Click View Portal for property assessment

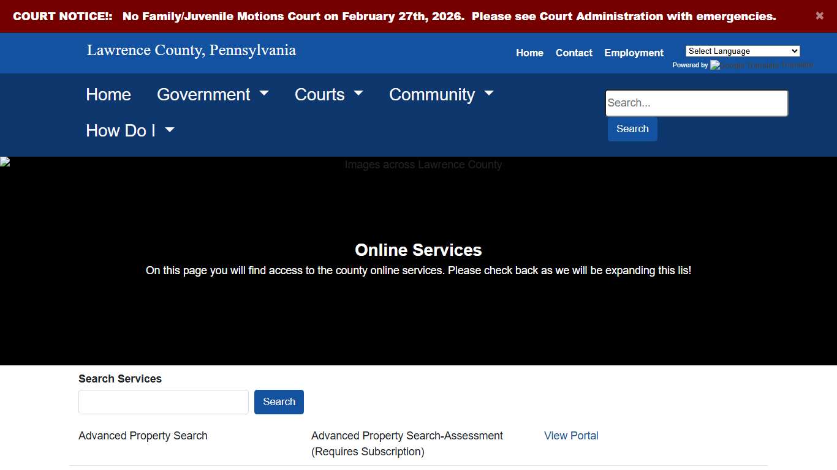point(570,436)
